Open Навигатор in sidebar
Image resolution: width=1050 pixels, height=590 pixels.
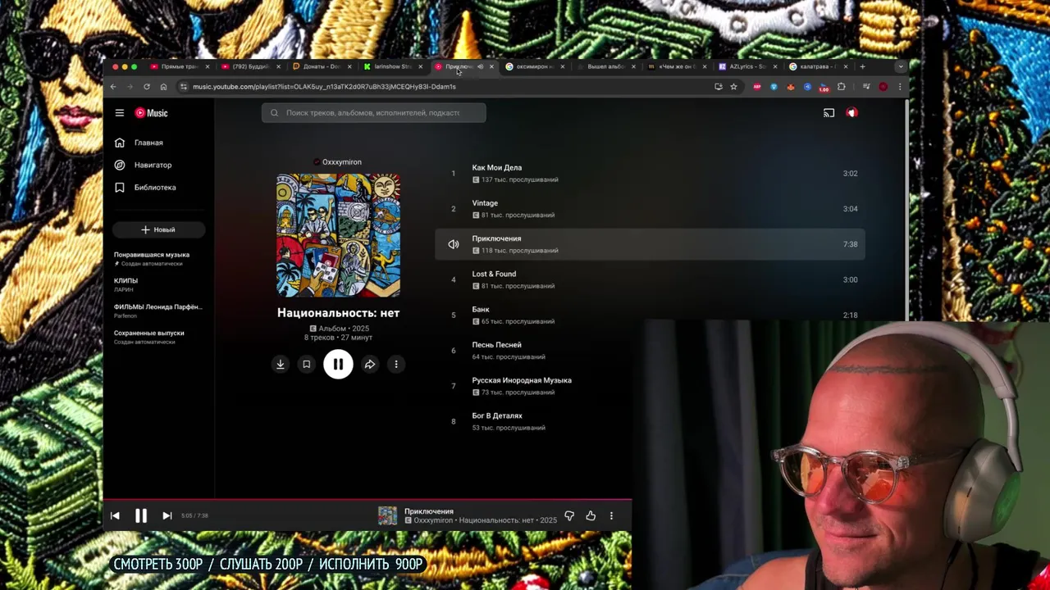pos(158,165)
